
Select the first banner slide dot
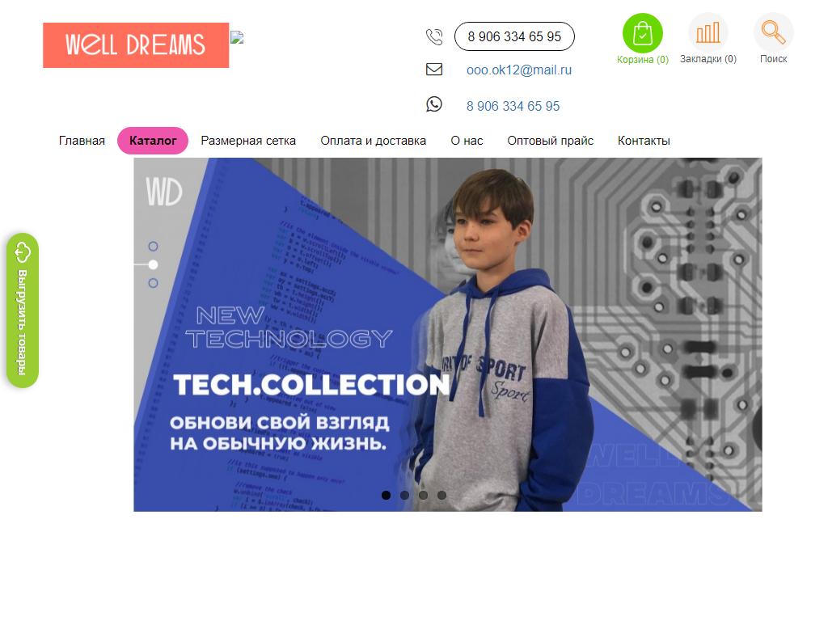386,496
